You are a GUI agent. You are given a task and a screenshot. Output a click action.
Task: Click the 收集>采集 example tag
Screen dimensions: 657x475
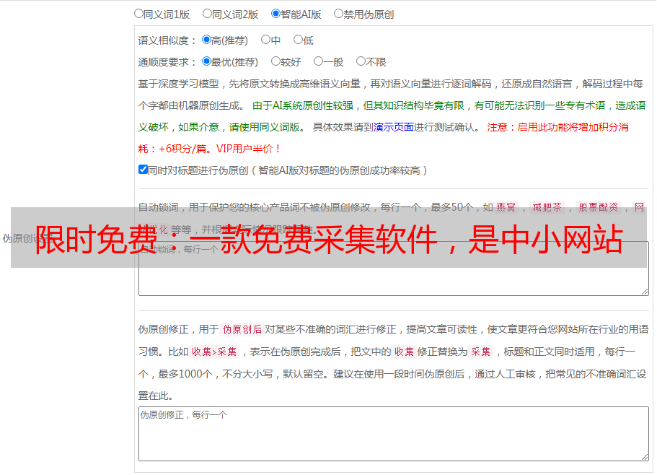point(214,352)
